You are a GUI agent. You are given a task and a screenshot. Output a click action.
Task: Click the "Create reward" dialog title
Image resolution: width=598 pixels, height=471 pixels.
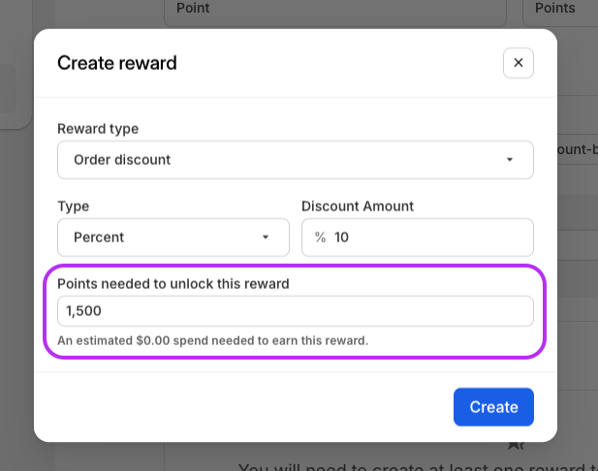point(117,64)
